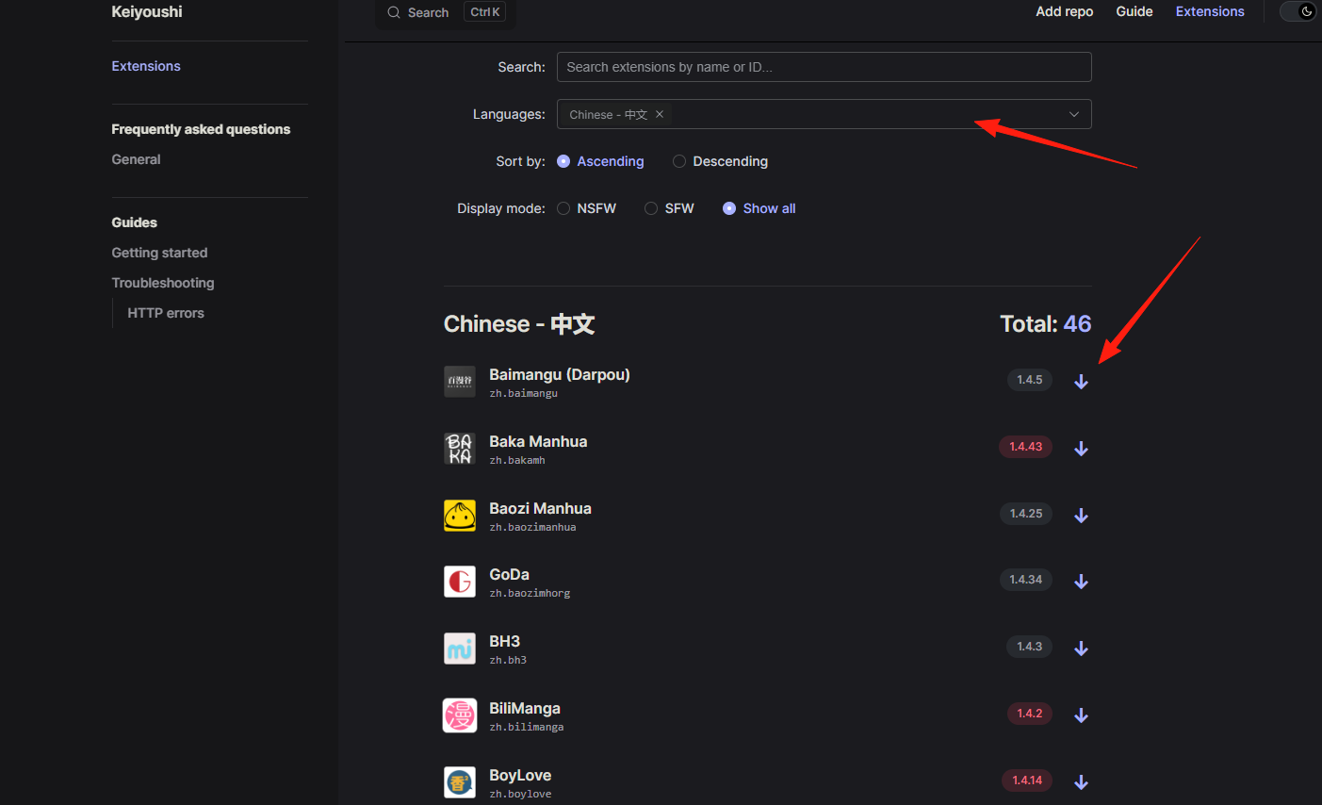This screenshot has height=805, width=1322.
Task: Select Descending sort order
Action: click(x=720, y=161)
